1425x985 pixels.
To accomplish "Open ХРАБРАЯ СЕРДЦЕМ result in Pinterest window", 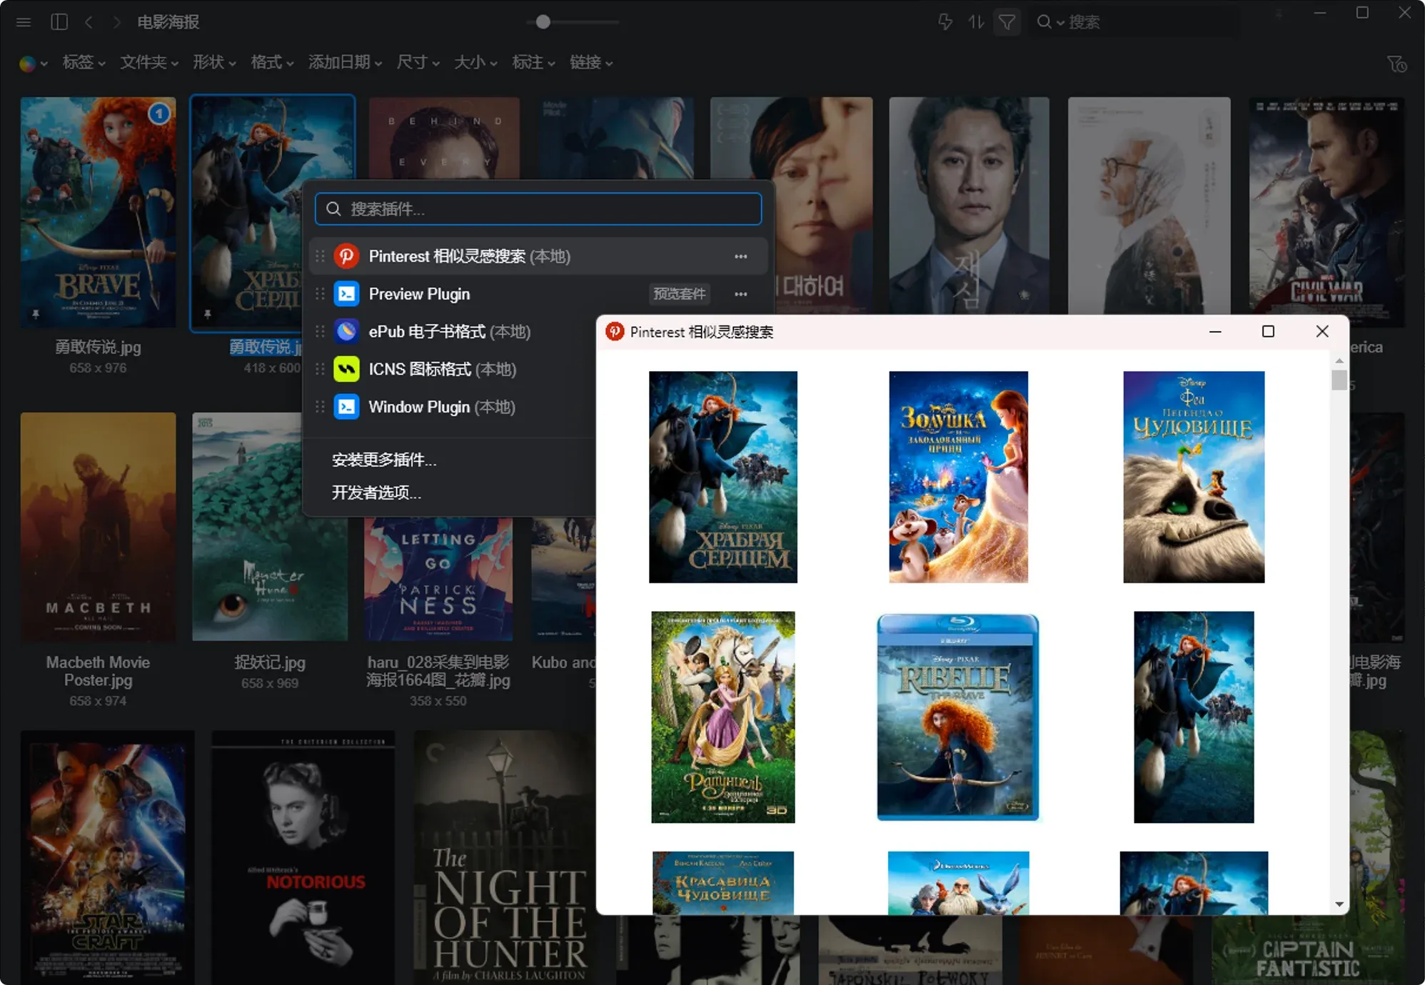I will coord(723,477).
